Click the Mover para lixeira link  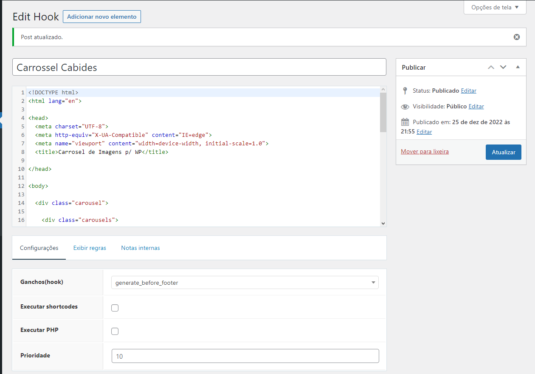coord(425,151)
